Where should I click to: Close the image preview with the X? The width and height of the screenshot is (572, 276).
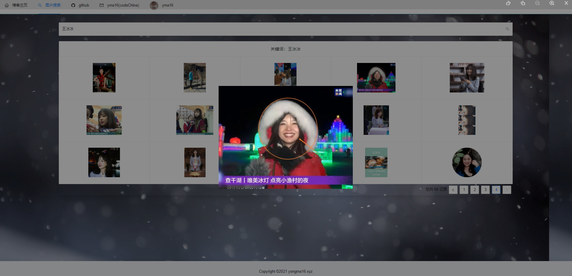point(566,3)
